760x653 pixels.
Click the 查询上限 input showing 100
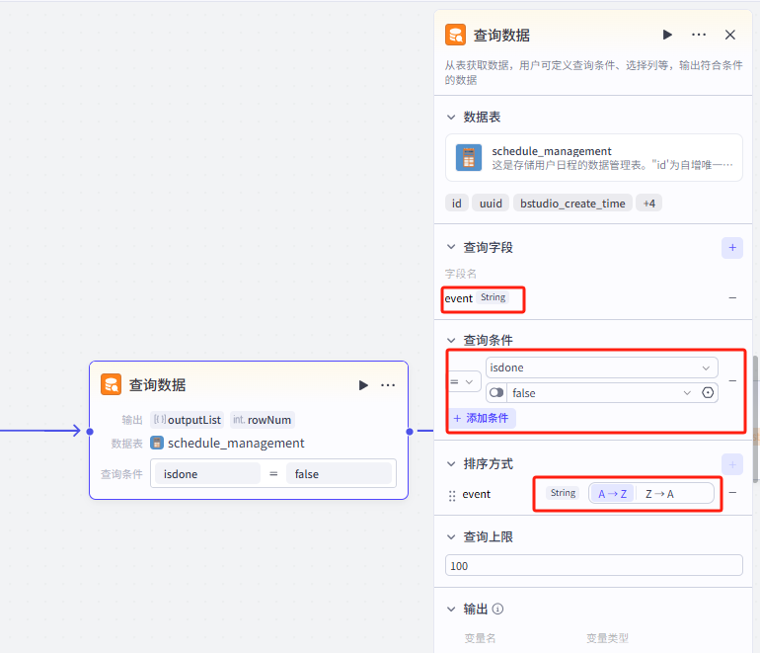pyautogui.click(x=593, y=566)
